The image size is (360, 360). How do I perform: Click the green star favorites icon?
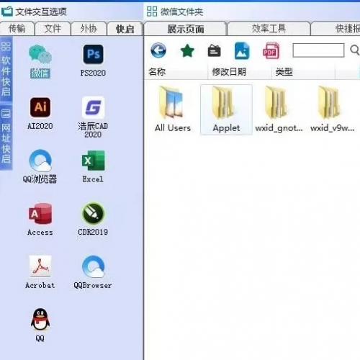187,50
